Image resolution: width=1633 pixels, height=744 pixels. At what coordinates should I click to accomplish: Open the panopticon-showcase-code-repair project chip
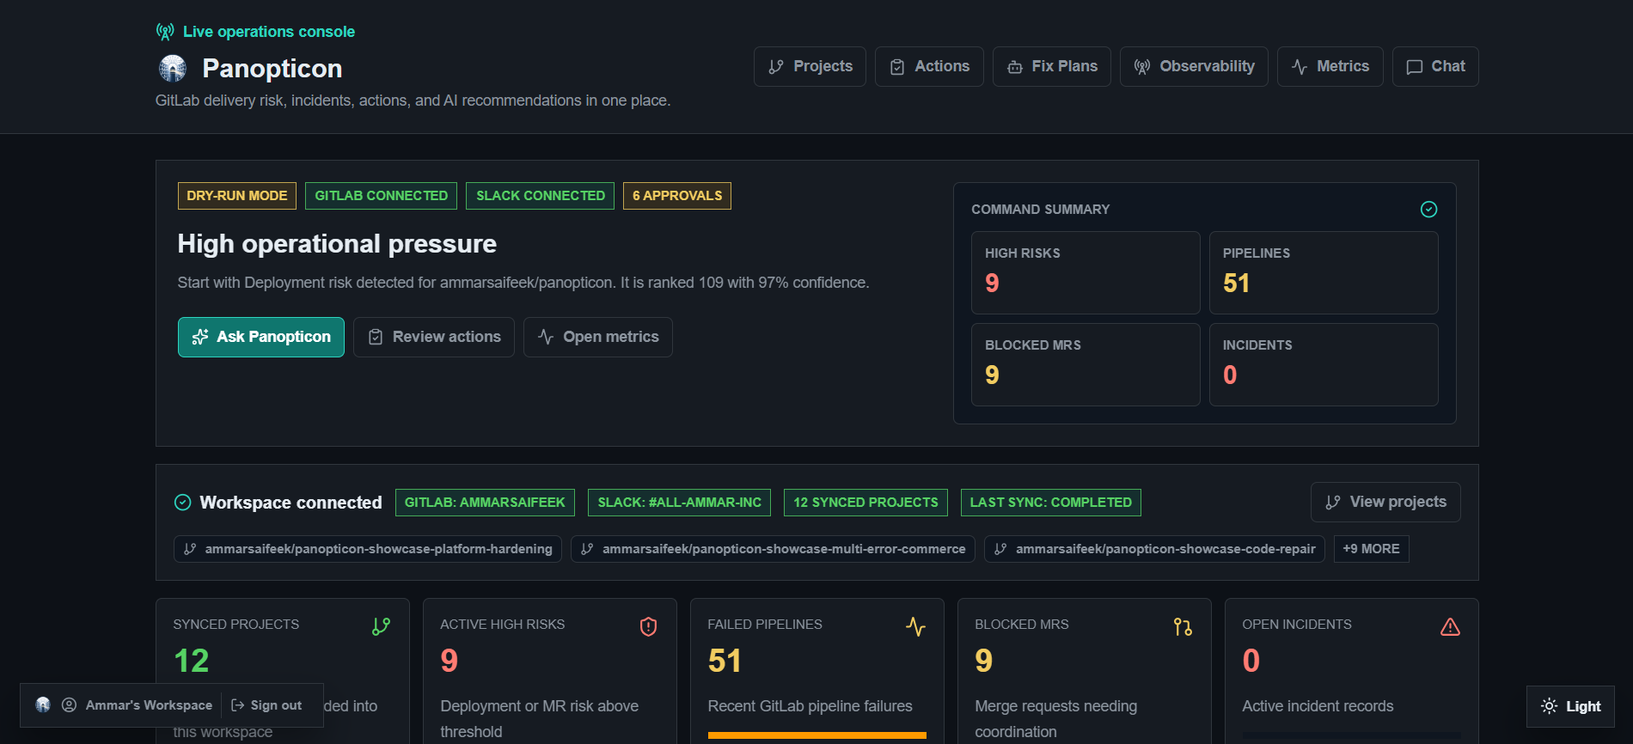pyautogui.click(x=1154, y=549)
